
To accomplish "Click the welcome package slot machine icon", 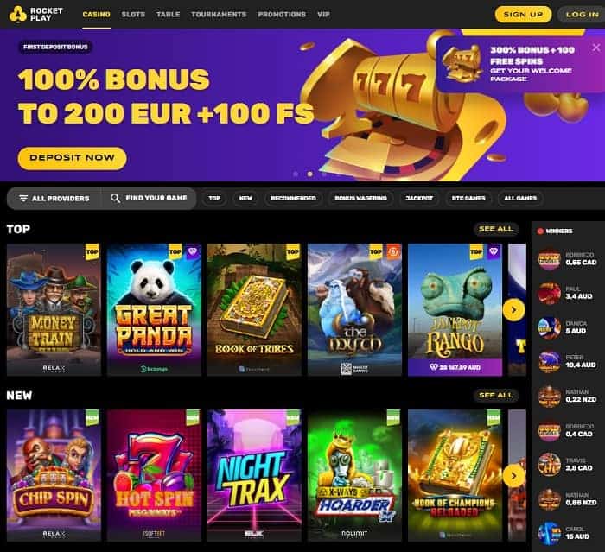I will [462, 63].
